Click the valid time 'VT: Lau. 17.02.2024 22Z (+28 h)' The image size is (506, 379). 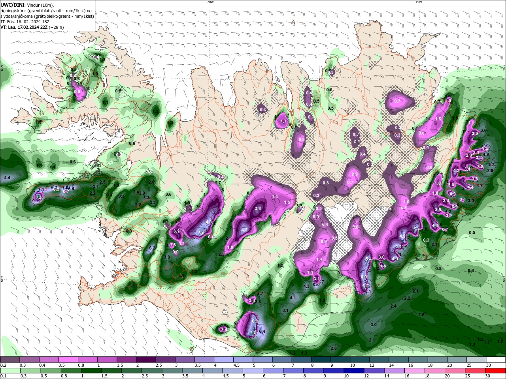[x=32, y=27]
